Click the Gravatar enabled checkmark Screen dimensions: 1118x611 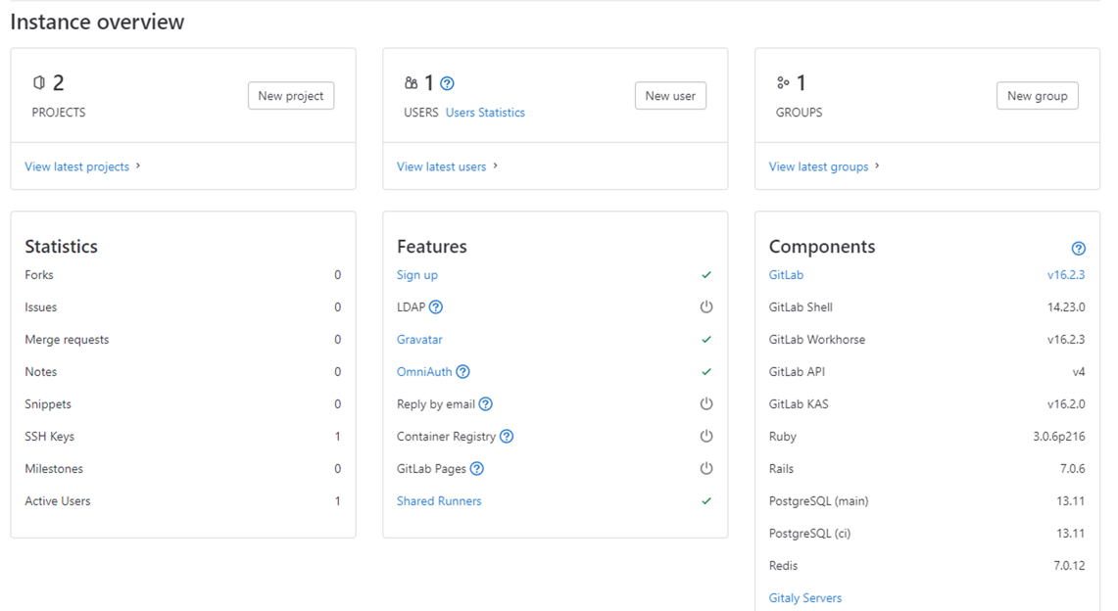click(x=705, y=340)
